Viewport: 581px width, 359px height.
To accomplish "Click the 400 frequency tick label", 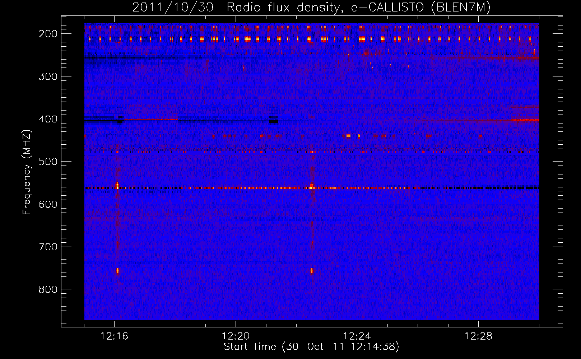I will click(x=48, y=119).
